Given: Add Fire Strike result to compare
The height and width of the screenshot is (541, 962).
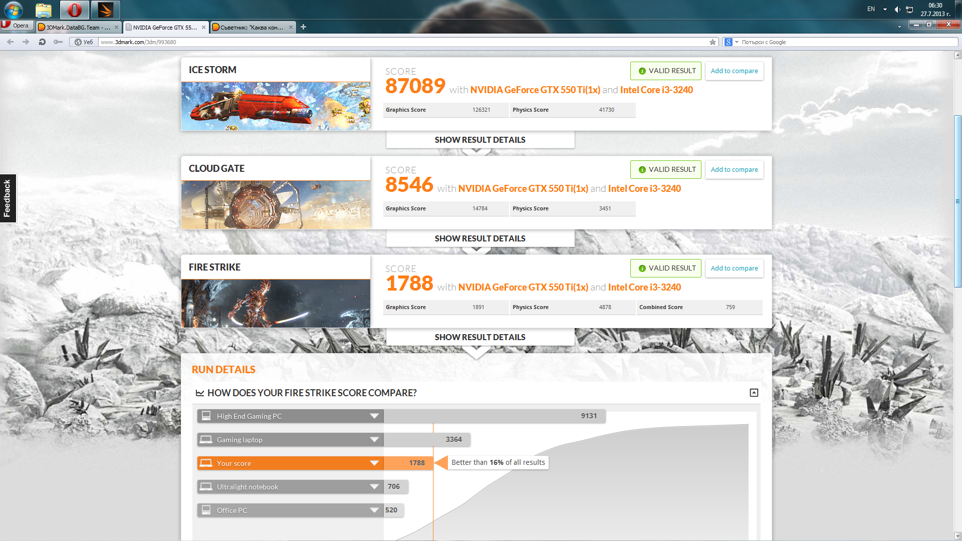Looking at the screenshot, I should tap(734, 268).
